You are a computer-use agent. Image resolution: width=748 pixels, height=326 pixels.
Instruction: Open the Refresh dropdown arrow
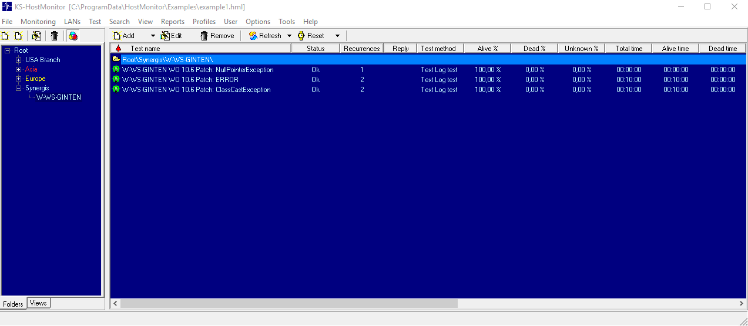[x=289, y=36]
